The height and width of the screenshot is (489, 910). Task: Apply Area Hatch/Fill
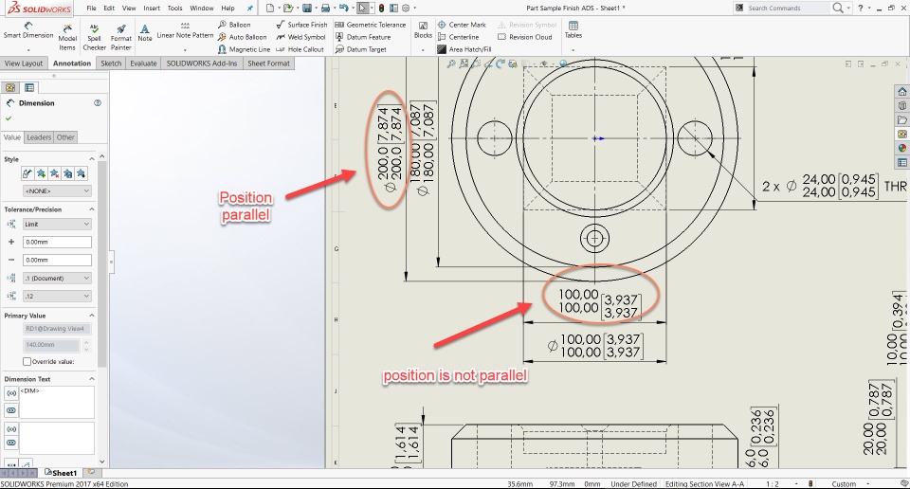[x=464, y=49]
